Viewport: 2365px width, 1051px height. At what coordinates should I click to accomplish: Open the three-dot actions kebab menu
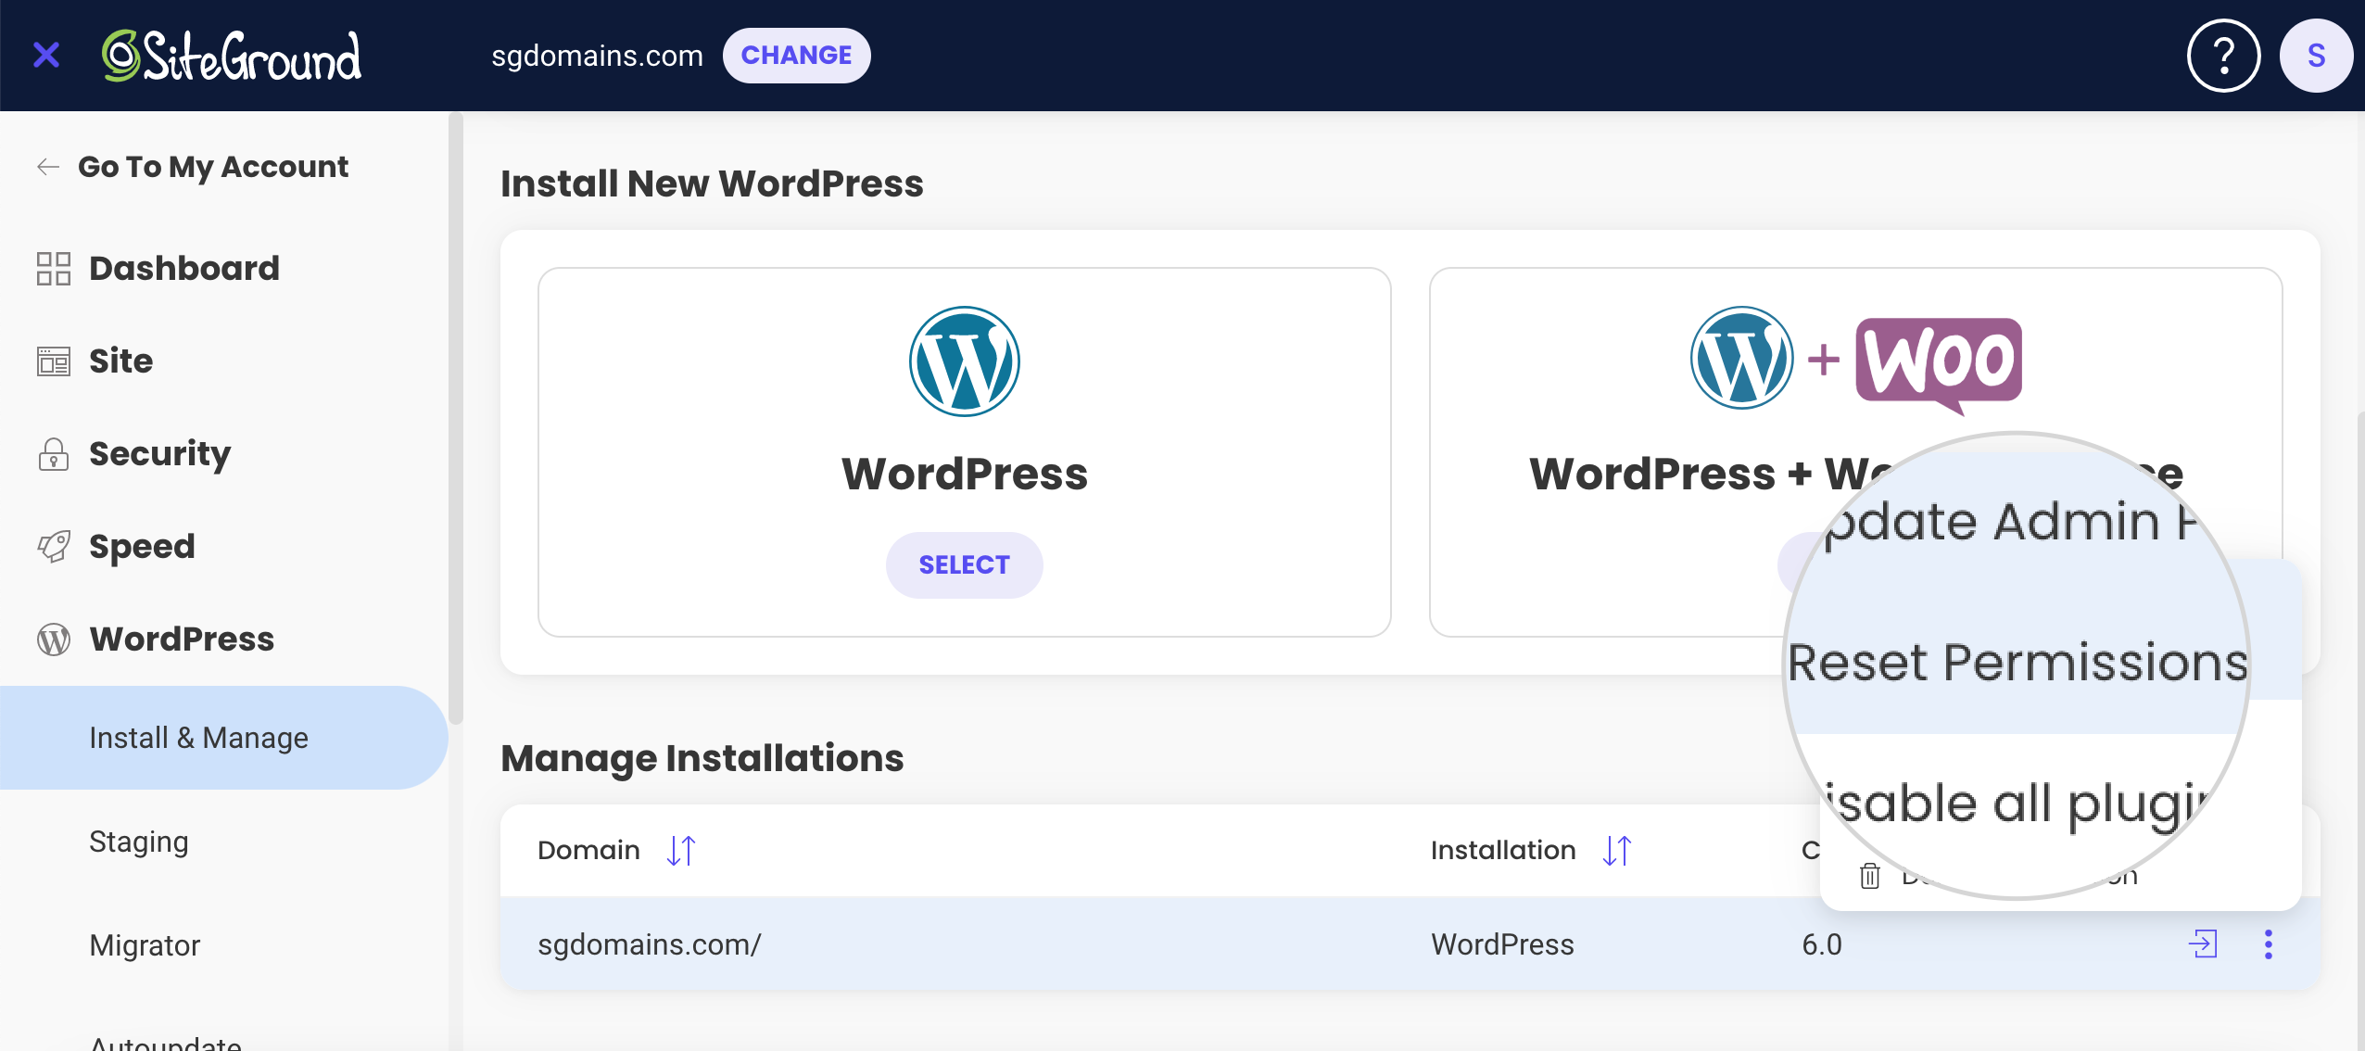click(x=2269, y=944)
